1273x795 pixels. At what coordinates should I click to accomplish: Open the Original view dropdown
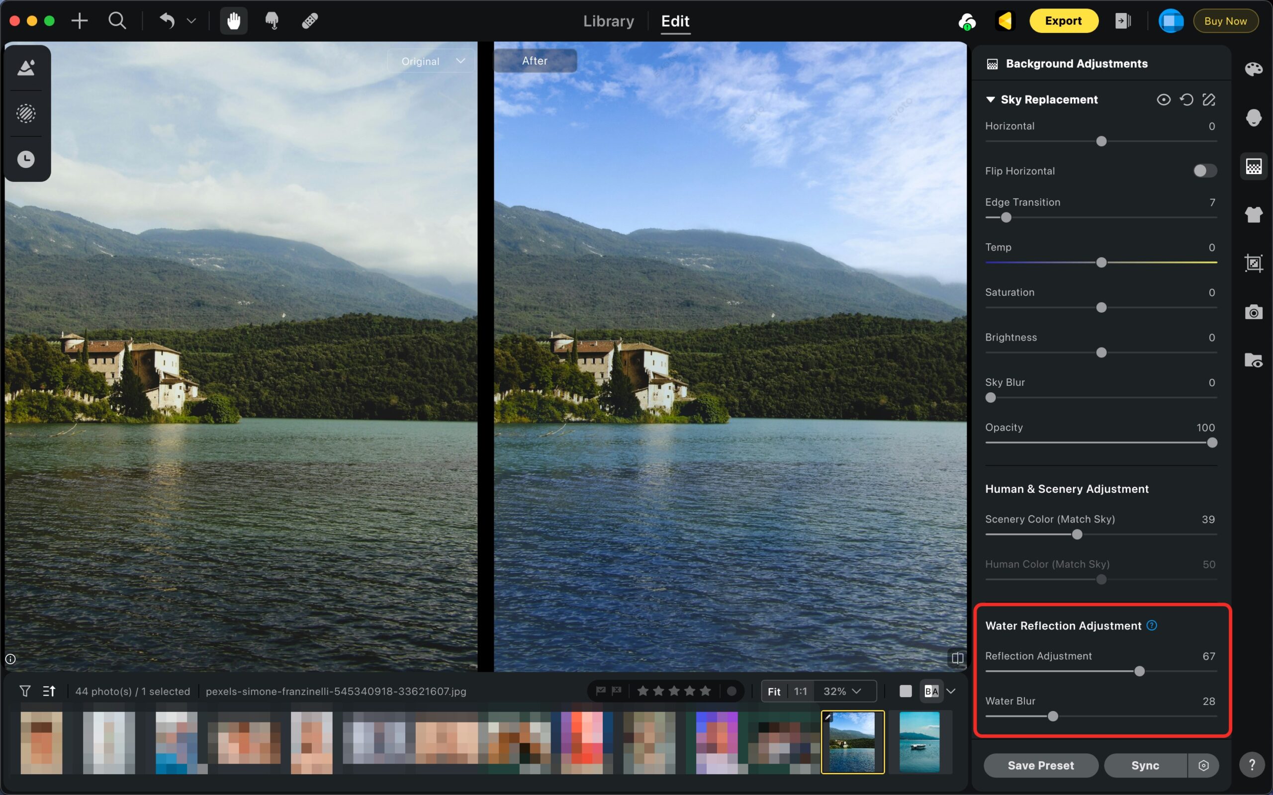(x=432, y=61)
